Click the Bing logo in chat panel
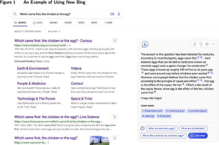The image size is (219, 145). point(145,44)
